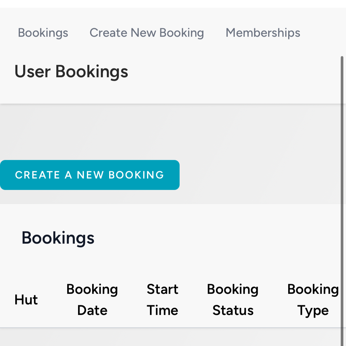
Task: Click the Booking Status column header
Action: (233, 300)
